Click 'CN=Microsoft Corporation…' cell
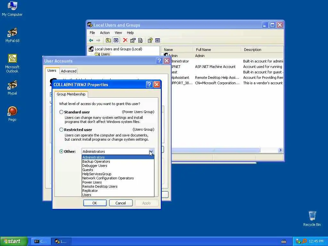The image size is (328, 246). pyautogui.click(x=217, y=83)
